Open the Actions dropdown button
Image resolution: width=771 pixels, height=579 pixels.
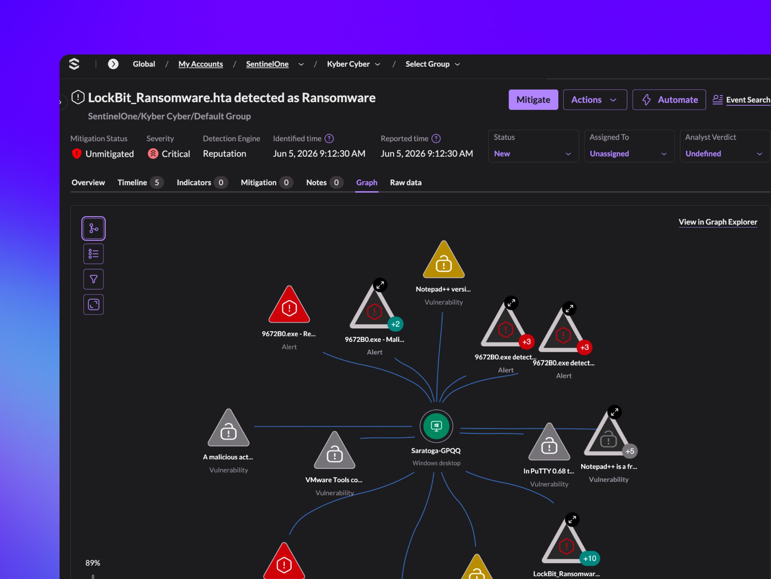595,100
